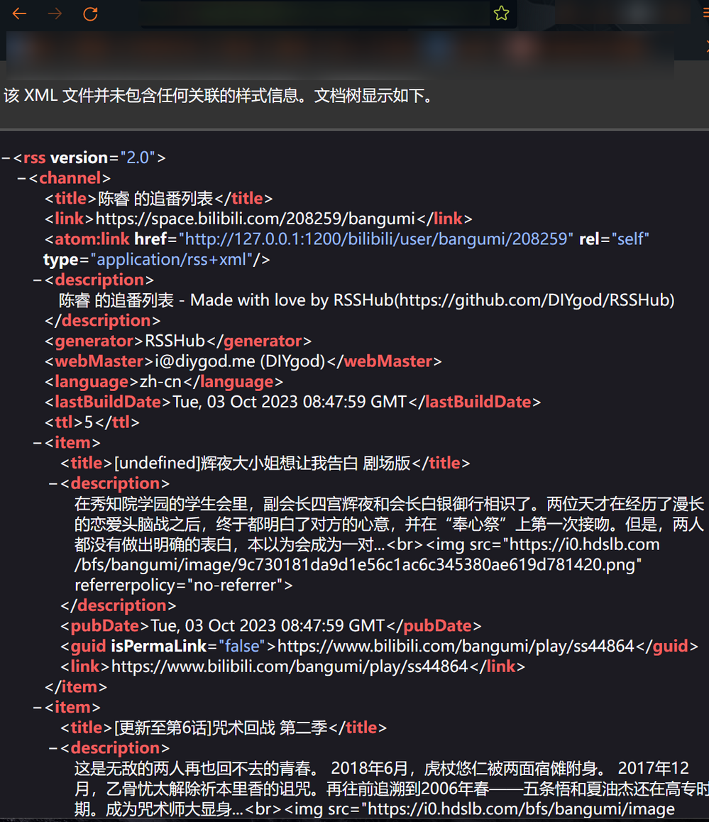The image size is (709, 822).
Task: Collapse the root rss element
Action: 6,158
